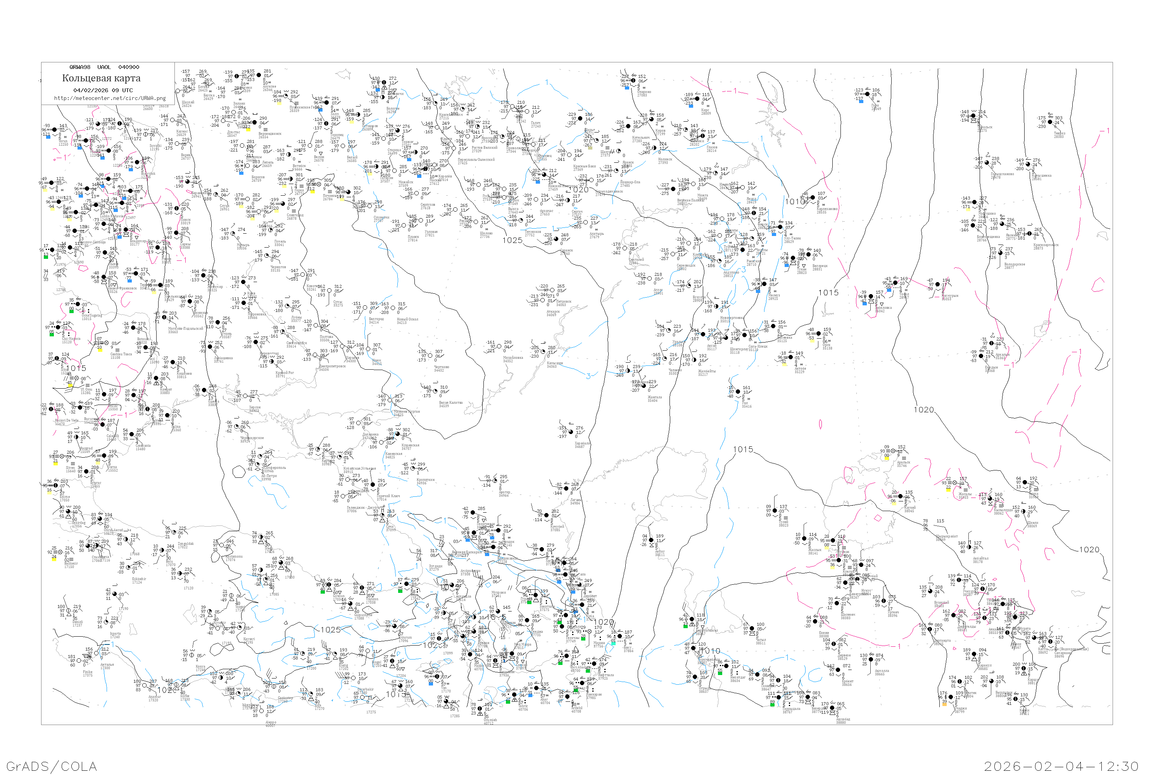Click the 04/02/2026 09 UTC date text
The image size is (1163, 775).
(x=103, y=90)
